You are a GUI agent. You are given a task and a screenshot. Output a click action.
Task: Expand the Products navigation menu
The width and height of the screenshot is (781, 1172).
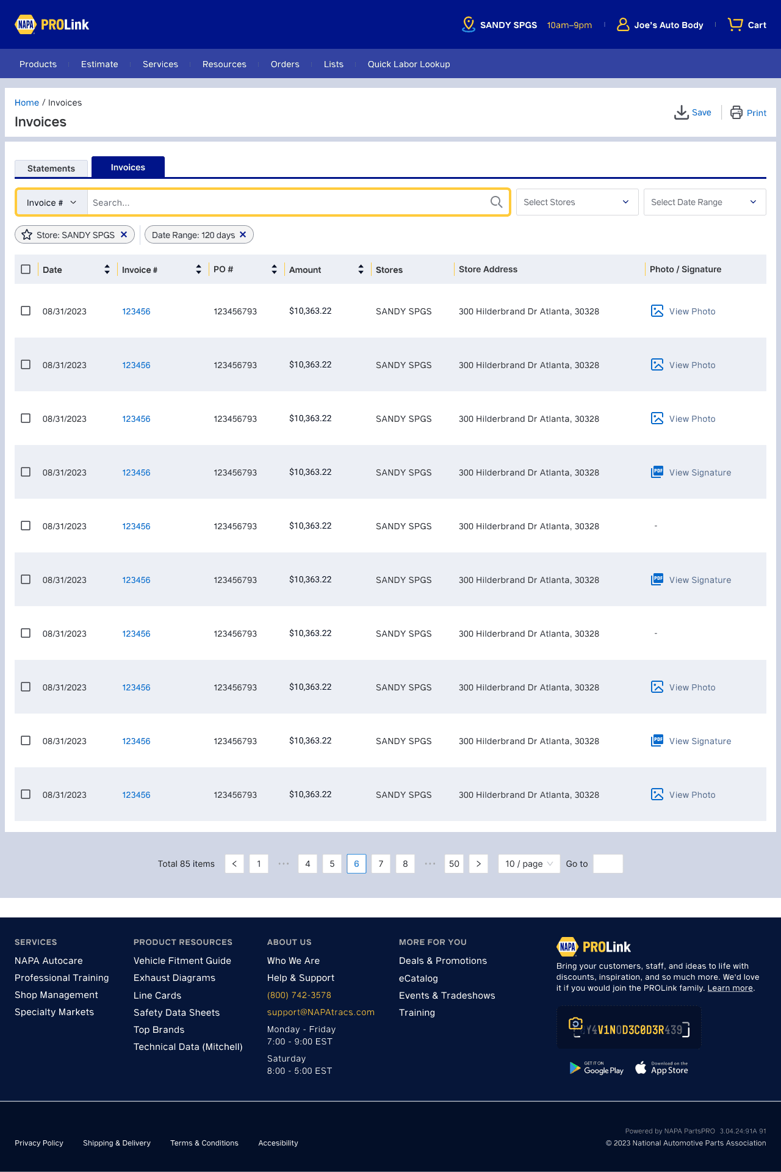[x=38, y=64]
